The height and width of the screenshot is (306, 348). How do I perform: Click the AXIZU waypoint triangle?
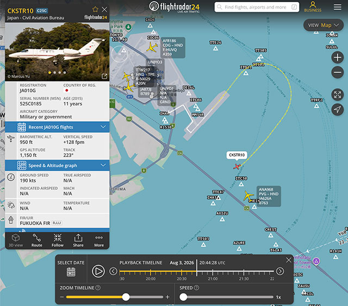pyautogui.click(x=222, y=219)
